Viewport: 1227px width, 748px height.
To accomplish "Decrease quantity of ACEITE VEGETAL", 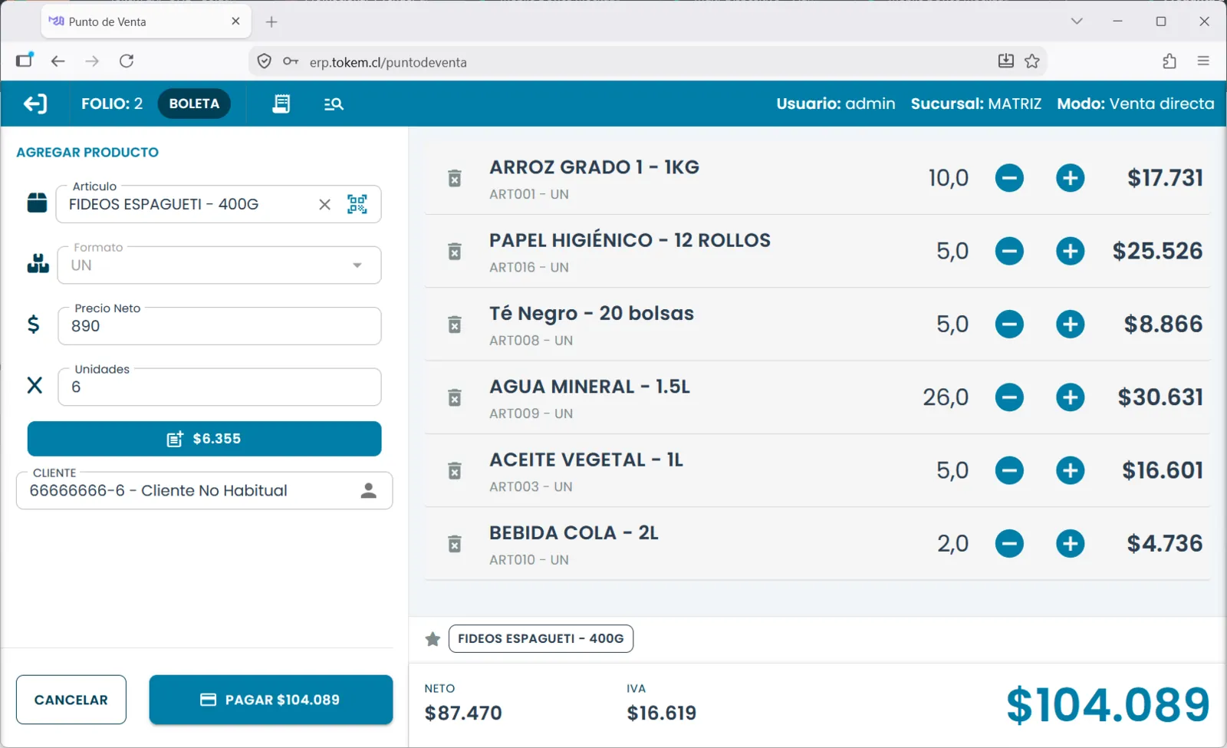I will [x=1009, y=470].
